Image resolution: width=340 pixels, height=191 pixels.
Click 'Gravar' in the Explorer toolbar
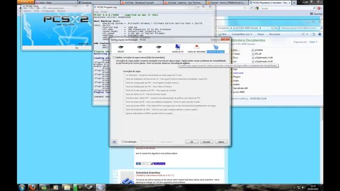pos(260,34)
